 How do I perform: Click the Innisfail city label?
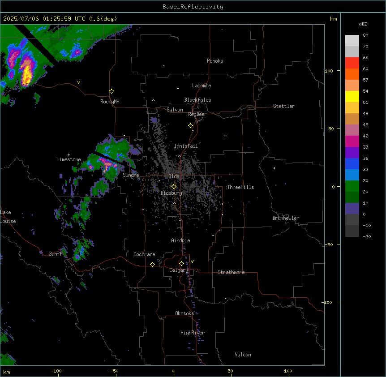(186, 146)
